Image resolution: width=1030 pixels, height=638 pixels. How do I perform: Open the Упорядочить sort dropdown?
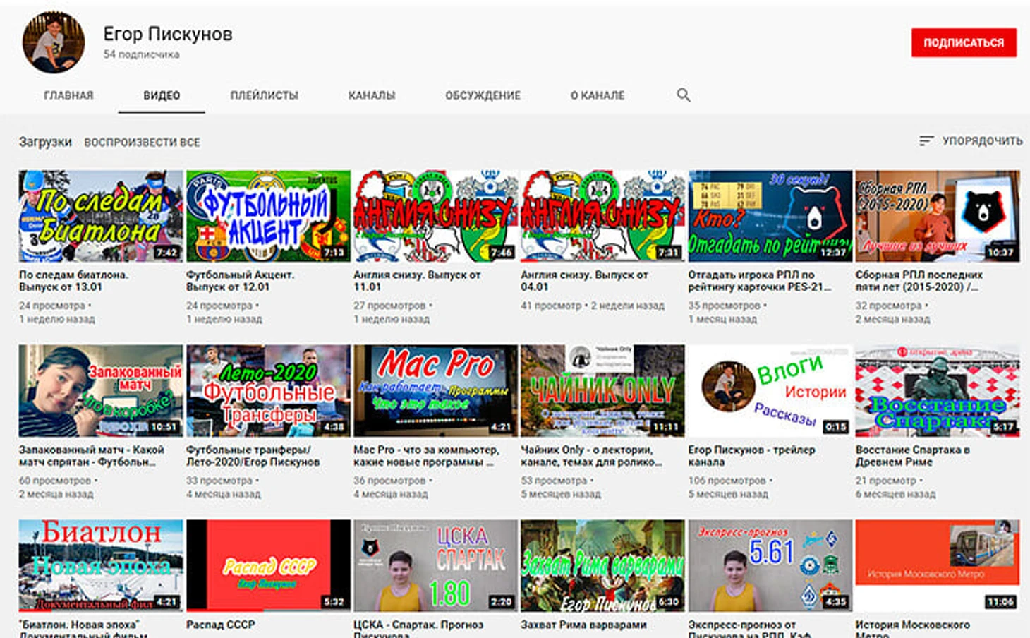971,141
